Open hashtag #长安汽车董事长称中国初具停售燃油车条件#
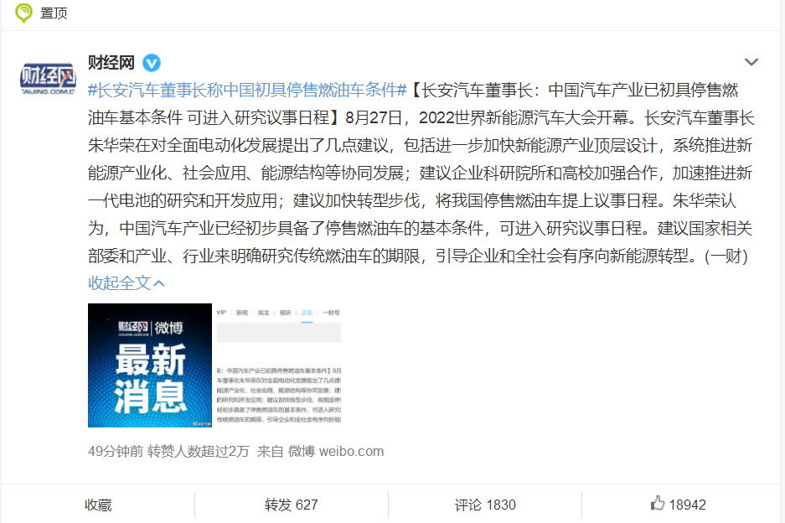 click(x=247, y=91)
